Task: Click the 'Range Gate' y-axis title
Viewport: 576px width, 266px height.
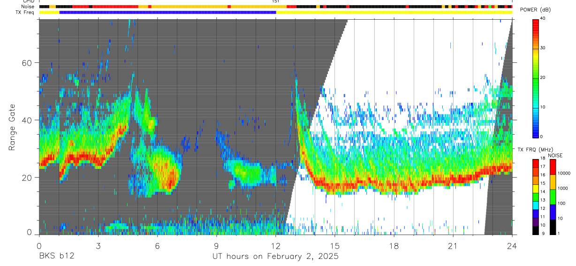Action: pos(12,127)
